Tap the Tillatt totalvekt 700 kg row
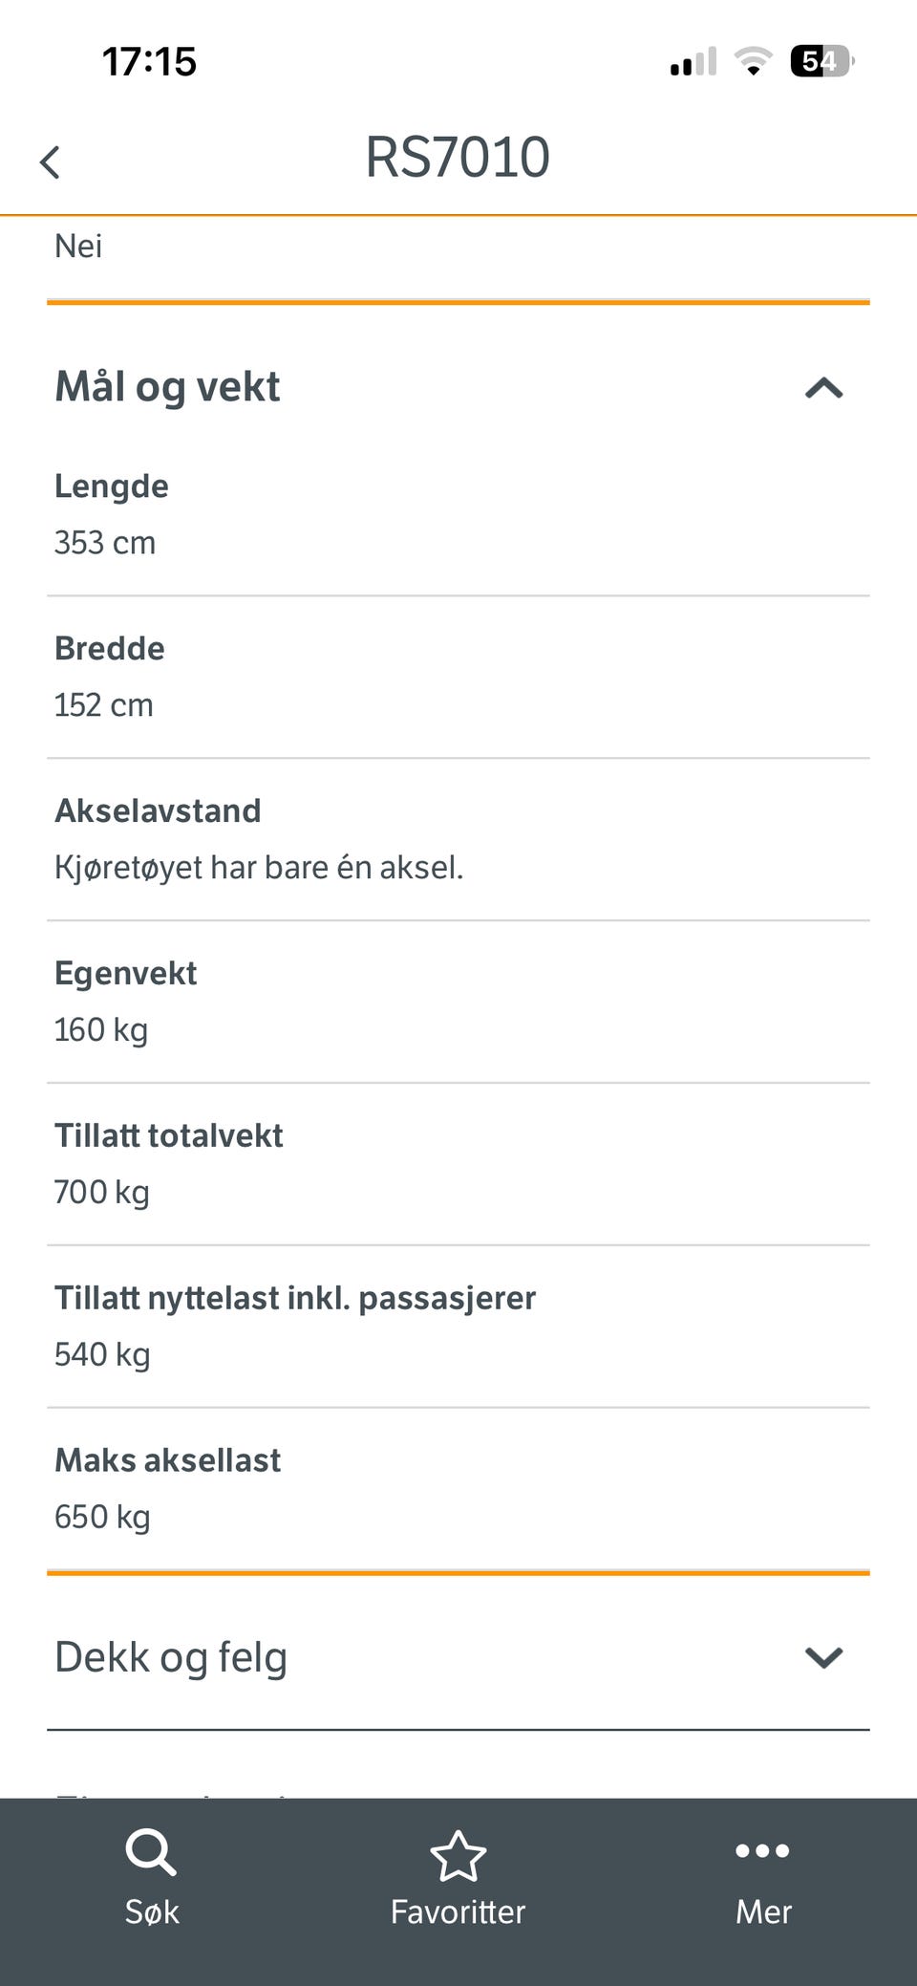 458,1164
